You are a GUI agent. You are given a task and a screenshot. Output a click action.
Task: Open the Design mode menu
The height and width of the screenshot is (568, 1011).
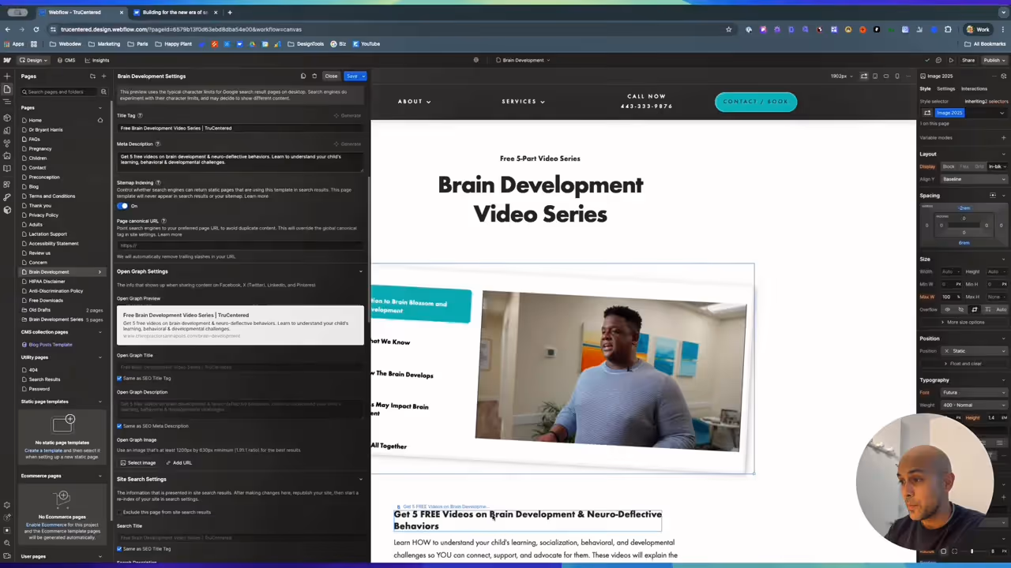(34, 60)
